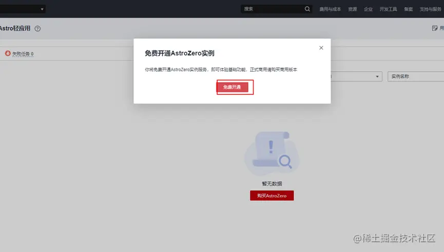Open the 企业 menu

click(x=369, y=9)
